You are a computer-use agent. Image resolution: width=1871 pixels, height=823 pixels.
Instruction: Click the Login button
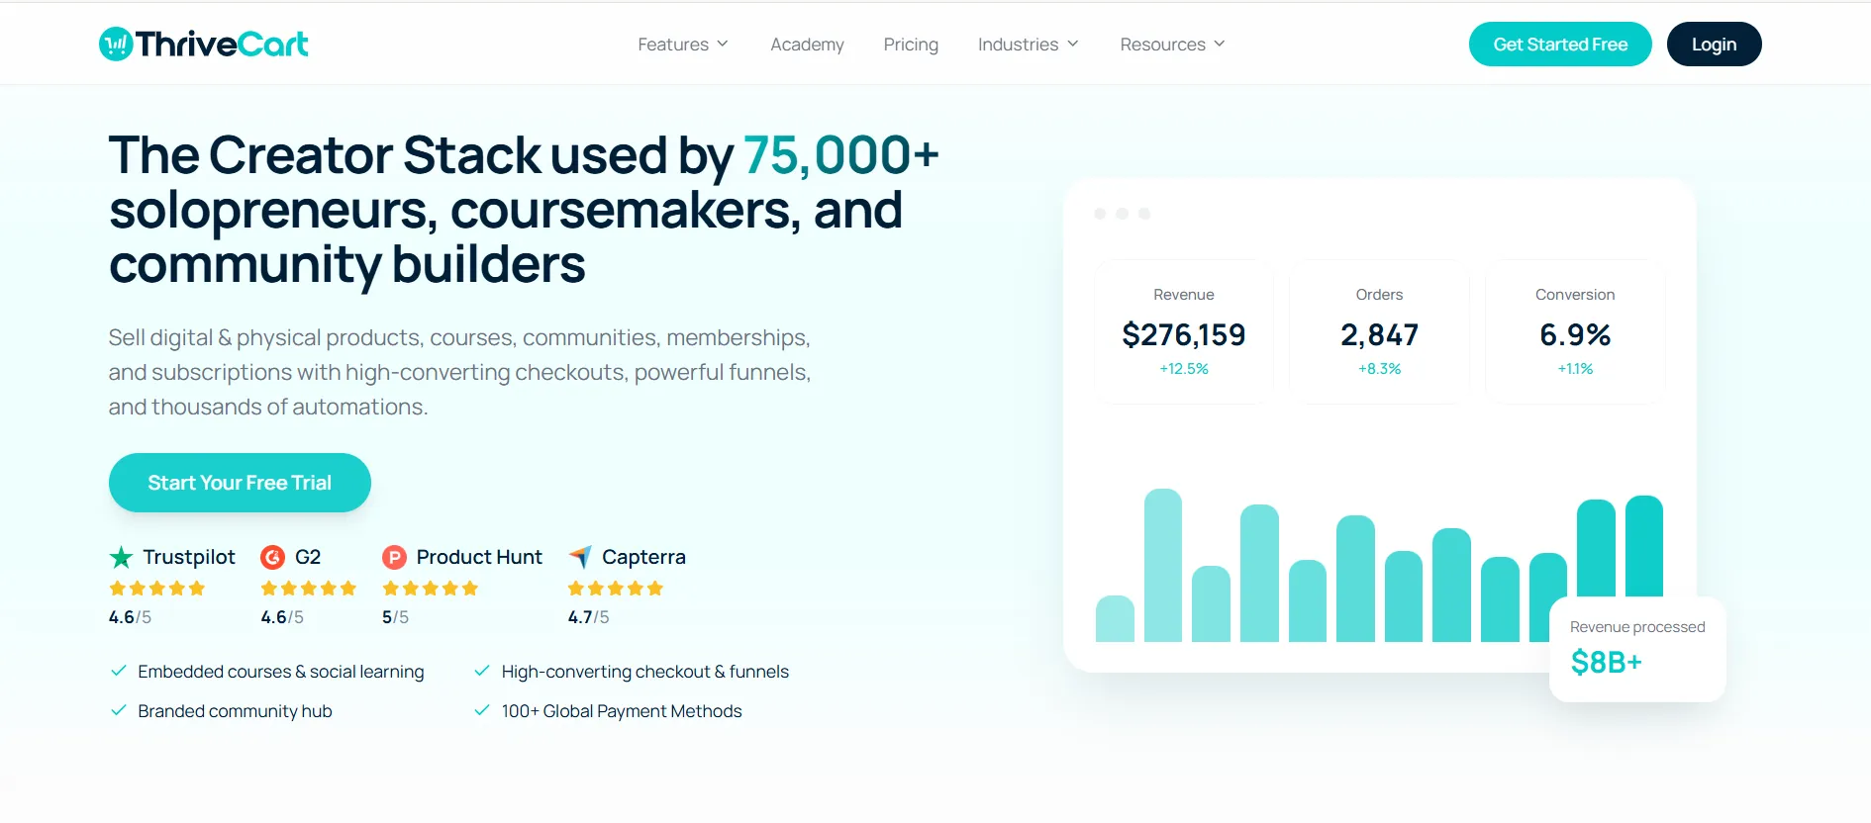coord(1714,45)
